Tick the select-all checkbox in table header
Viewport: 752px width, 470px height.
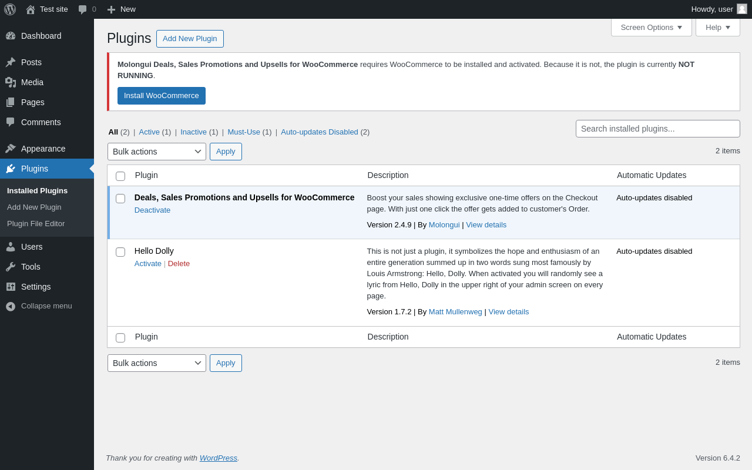pos(120,176)
